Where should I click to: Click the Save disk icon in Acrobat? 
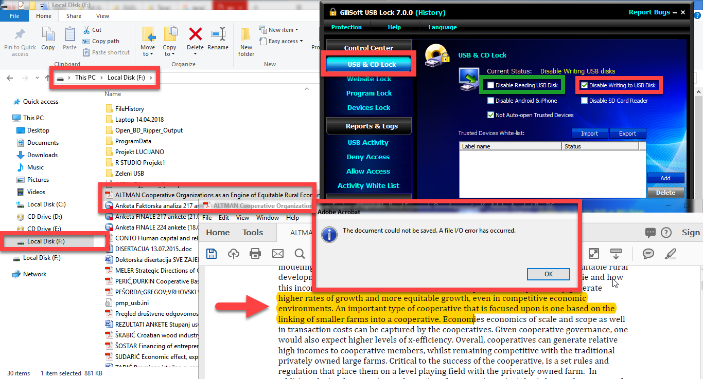pos(212,253)
